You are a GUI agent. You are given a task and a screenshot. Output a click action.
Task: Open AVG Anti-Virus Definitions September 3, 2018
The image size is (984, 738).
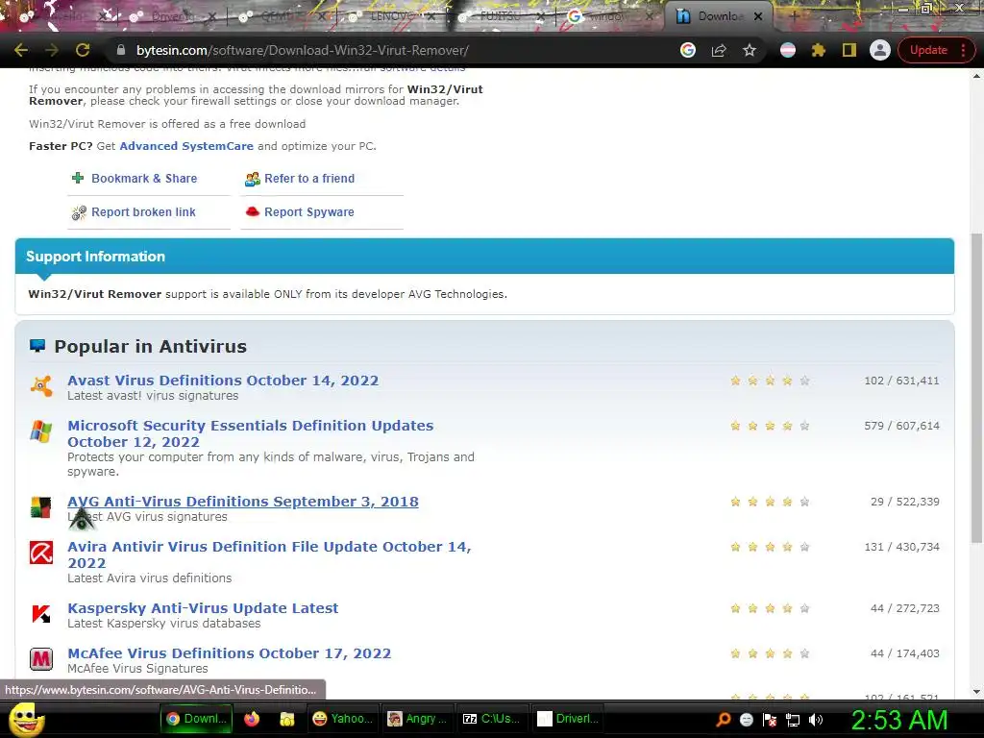coord(243,502)
